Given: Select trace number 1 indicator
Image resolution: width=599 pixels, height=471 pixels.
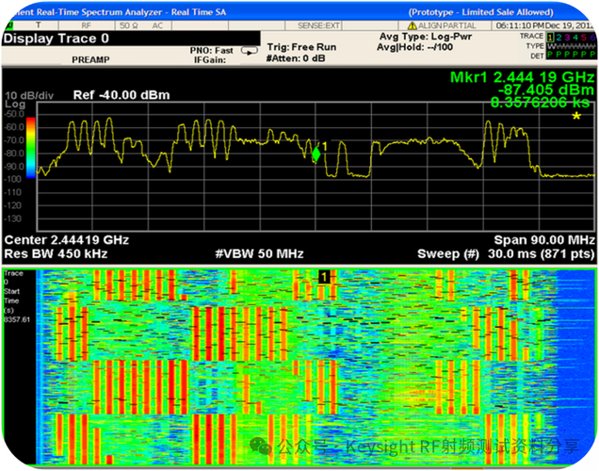Looking at the screenshot, I should pyautogui.click(x=550, y=37).
